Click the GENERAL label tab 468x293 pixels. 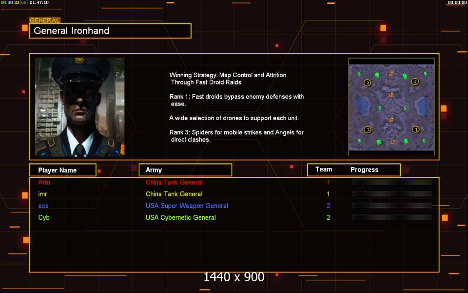[x=45, y=21]
